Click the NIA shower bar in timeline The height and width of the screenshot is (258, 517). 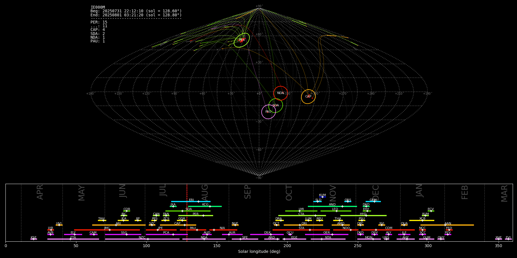(x=223, y=230)
